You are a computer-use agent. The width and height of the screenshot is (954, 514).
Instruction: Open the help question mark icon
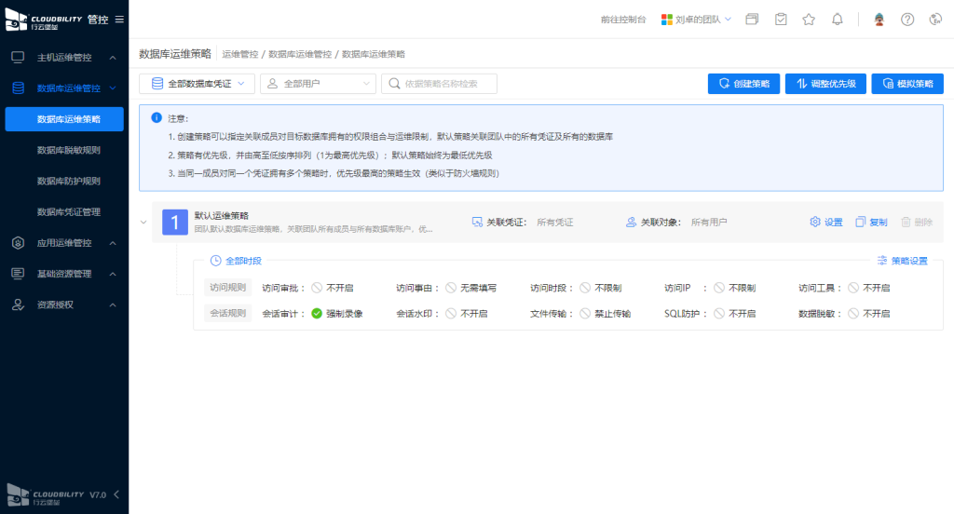click(x=907, y=20)
